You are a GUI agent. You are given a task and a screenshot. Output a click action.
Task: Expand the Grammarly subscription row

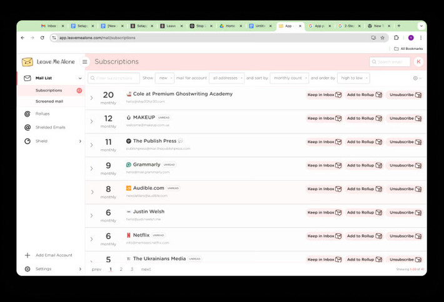(91, 168)
